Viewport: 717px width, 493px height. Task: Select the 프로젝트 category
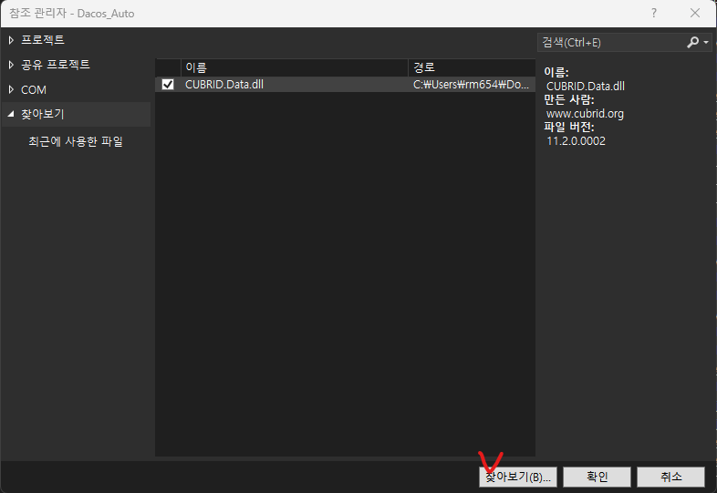pyautogui.click(x=43, y=40)
